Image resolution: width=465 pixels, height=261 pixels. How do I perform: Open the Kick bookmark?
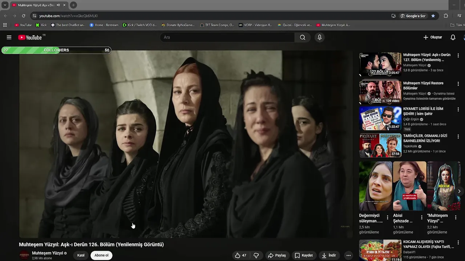click(41, 25)
